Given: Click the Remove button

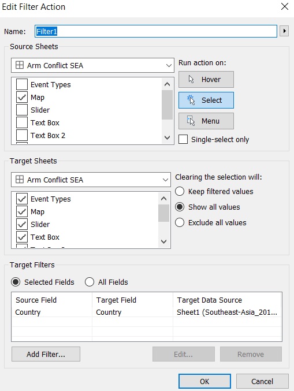Looking at the screenshot, I should 251,354.
